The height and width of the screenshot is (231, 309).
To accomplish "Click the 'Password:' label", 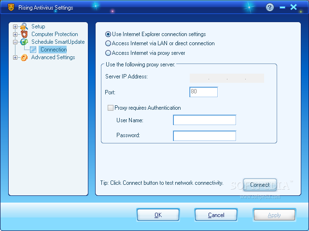I will coord(128,135).
